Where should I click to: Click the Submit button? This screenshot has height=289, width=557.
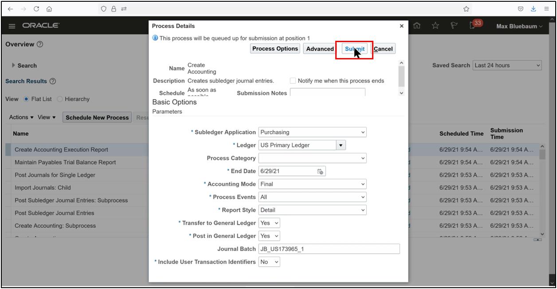point(354,49)
